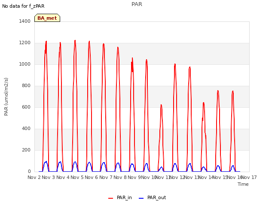This screenshot has height=206, width=275.
Task: Click the Nov 5 x-axis tick label
Action: click(77, 177)
